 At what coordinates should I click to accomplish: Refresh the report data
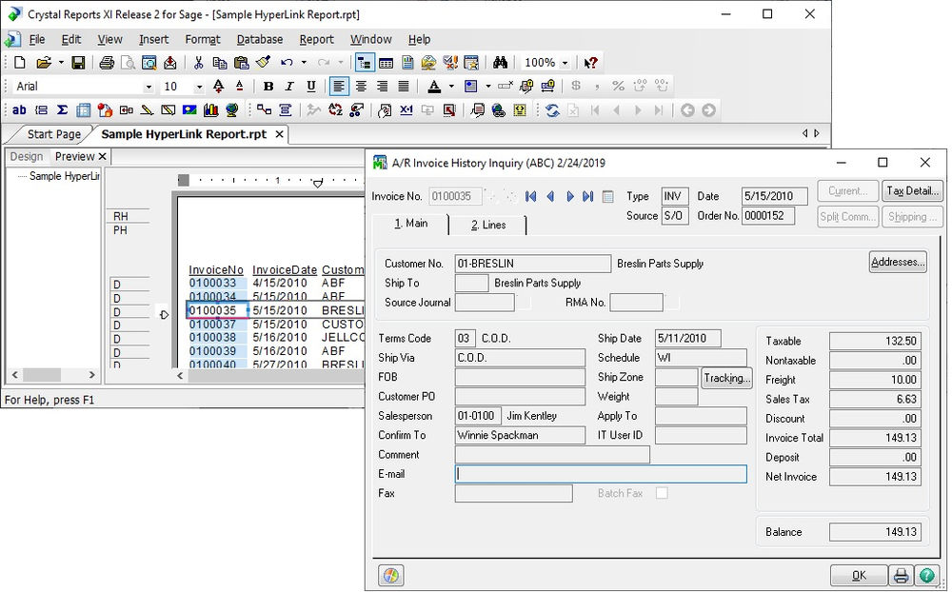553,109
